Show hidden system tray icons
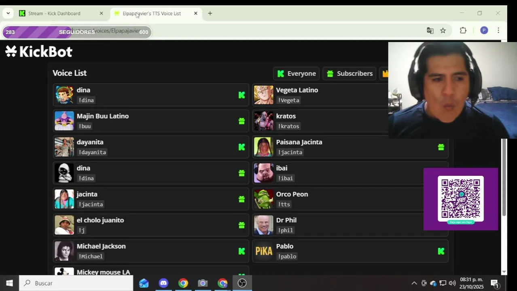517x291 pixels. coord(414,283)
